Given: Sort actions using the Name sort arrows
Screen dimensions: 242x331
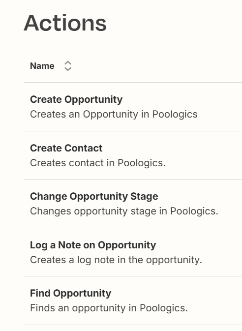Looking at the screenshot, I should (x=67, y=66).
